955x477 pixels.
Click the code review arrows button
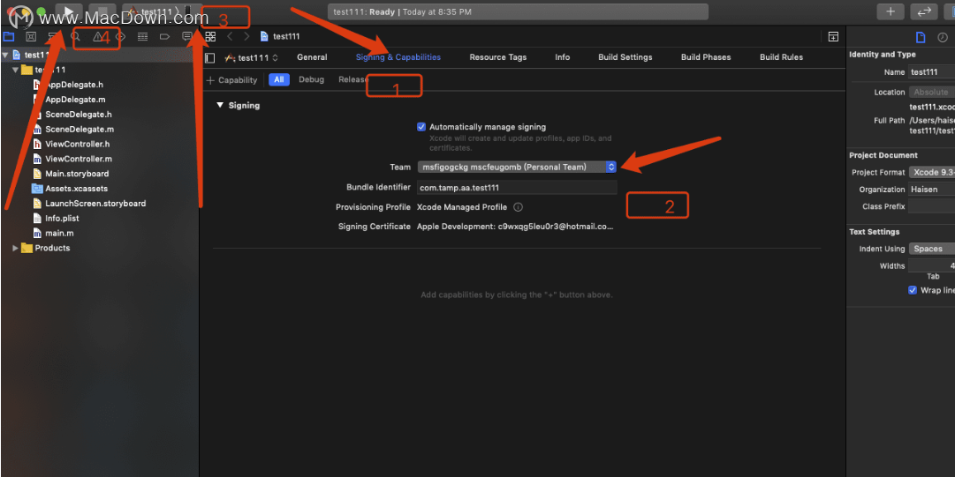[x=924, y=11]
